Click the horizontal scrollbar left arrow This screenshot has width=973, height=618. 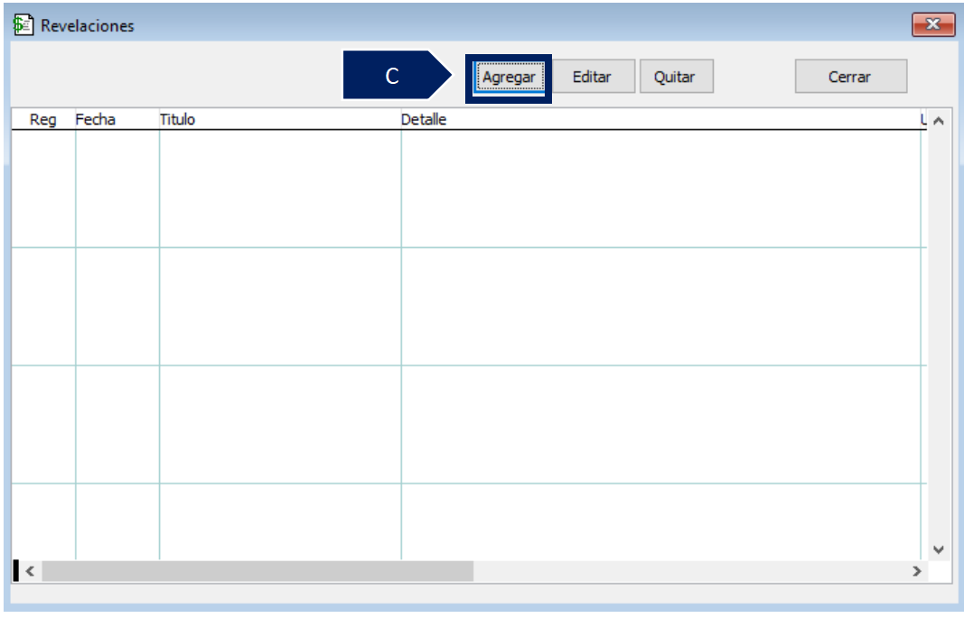30,571
